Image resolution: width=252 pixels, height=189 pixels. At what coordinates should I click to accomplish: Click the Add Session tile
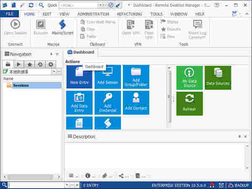pyautogui.click(x=108, y=77)
